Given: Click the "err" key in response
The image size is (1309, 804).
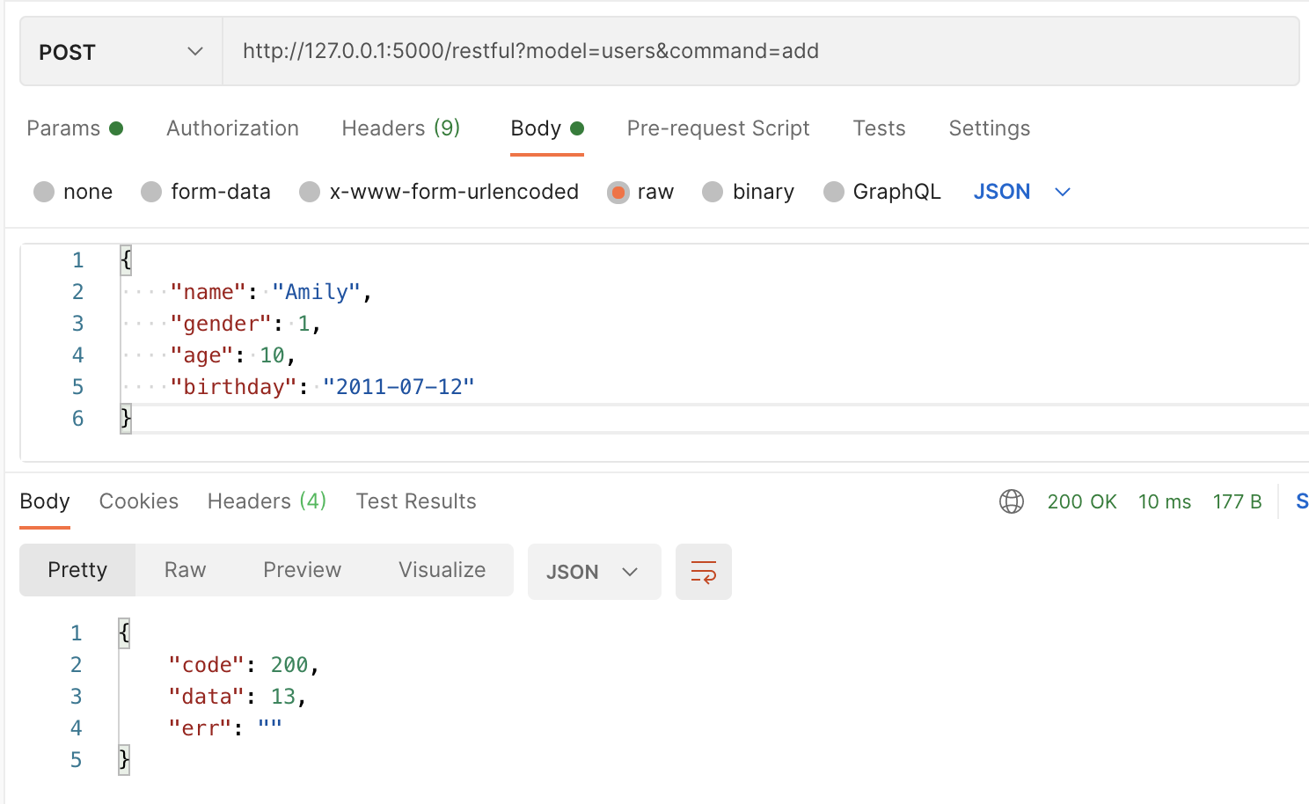Looking at the screenshot, I should click(200, 728).
